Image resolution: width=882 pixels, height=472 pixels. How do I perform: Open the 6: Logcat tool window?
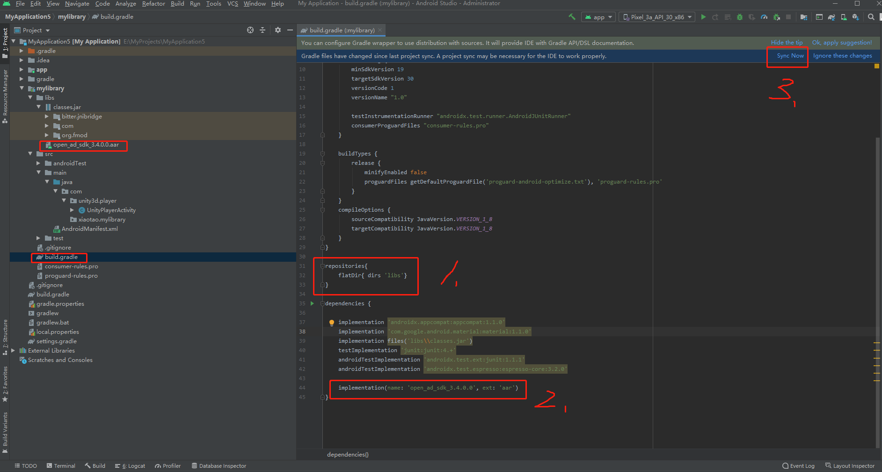coord(130,466)
